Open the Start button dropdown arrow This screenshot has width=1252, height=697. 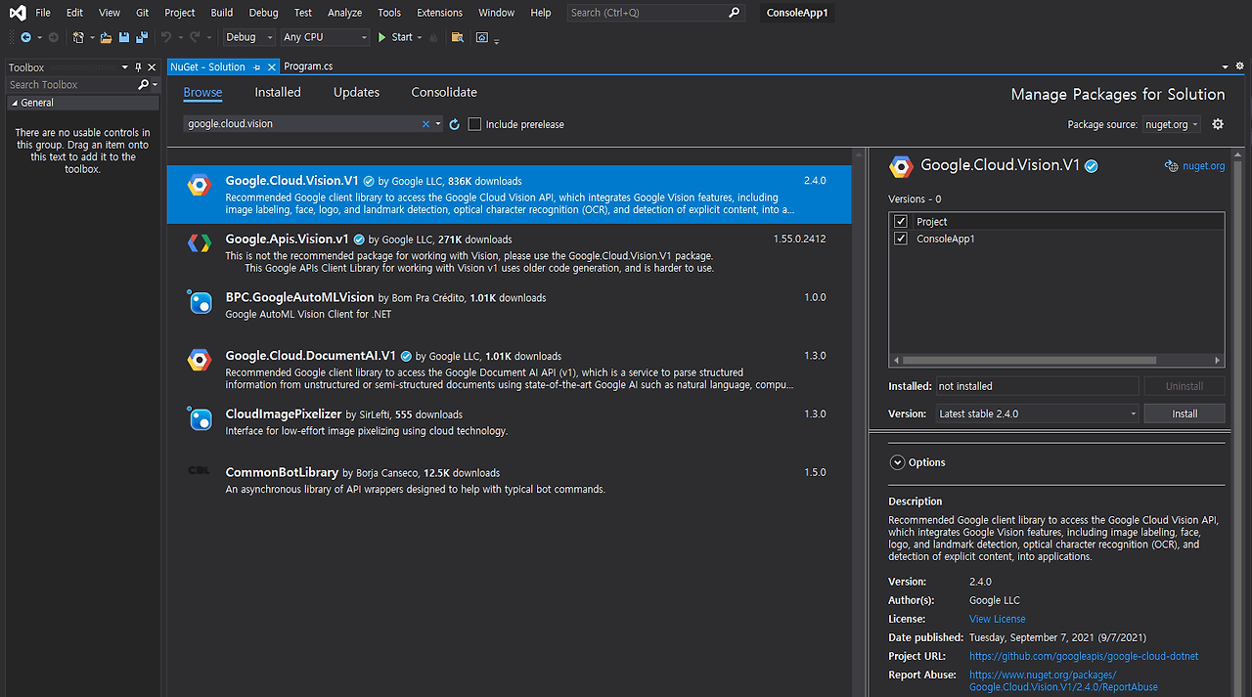pos(419,37)
